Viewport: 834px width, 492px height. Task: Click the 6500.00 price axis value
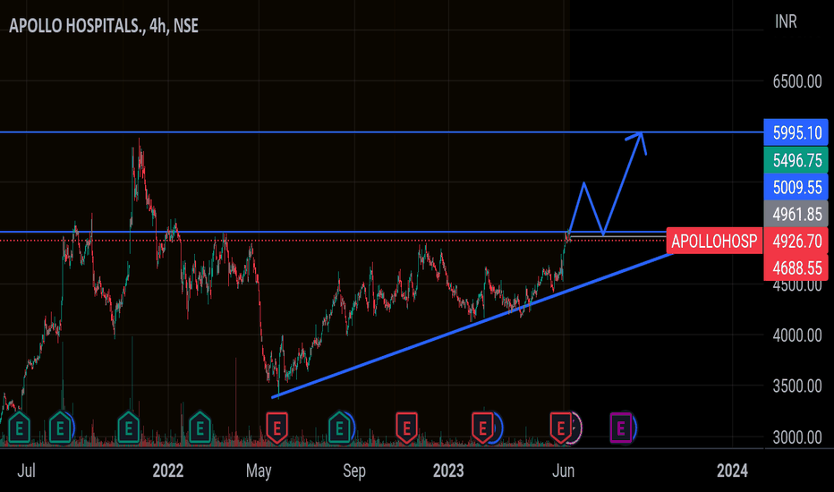796,81
